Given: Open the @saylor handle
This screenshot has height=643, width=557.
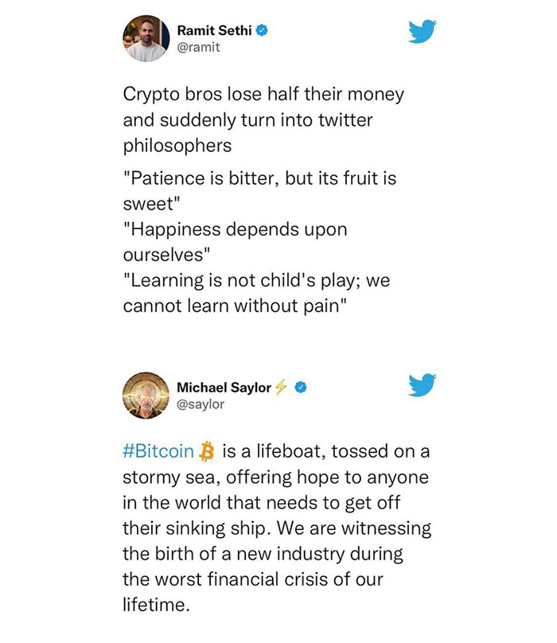Looking at the screenshot, I should [x=201, y=404].
